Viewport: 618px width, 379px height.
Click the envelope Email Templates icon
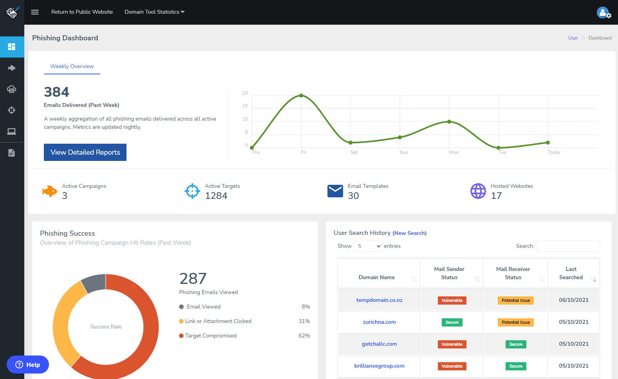pos(335,191)
